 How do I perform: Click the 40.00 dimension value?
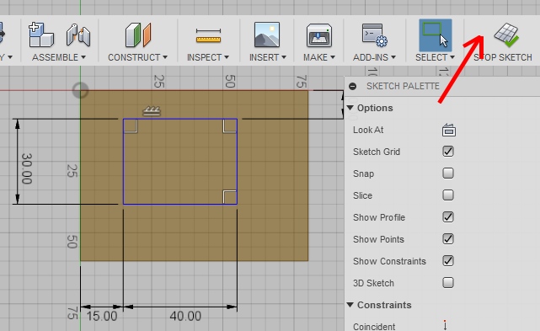185,316
